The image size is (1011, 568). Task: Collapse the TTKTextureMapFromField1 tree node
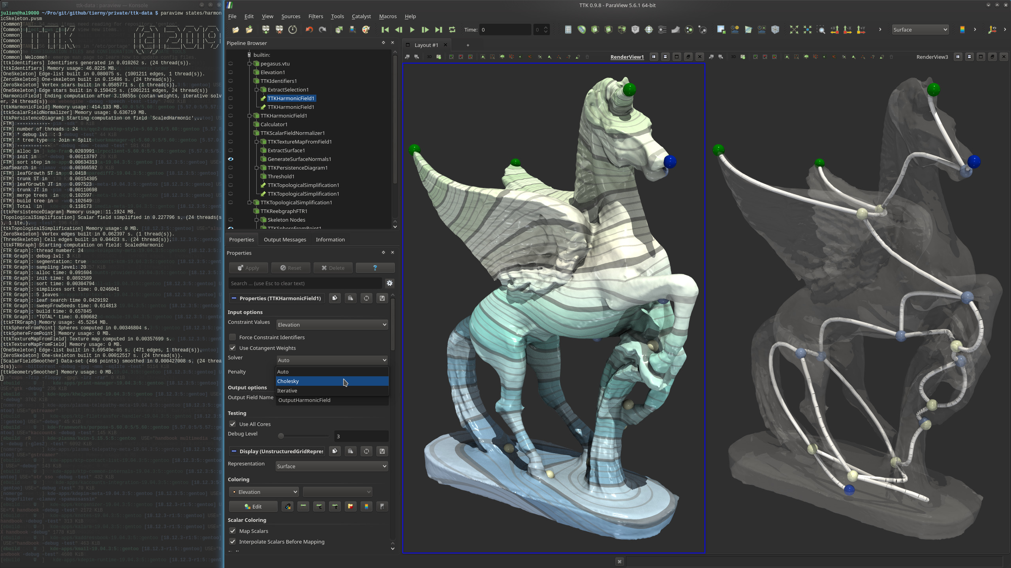coord(257,142)
